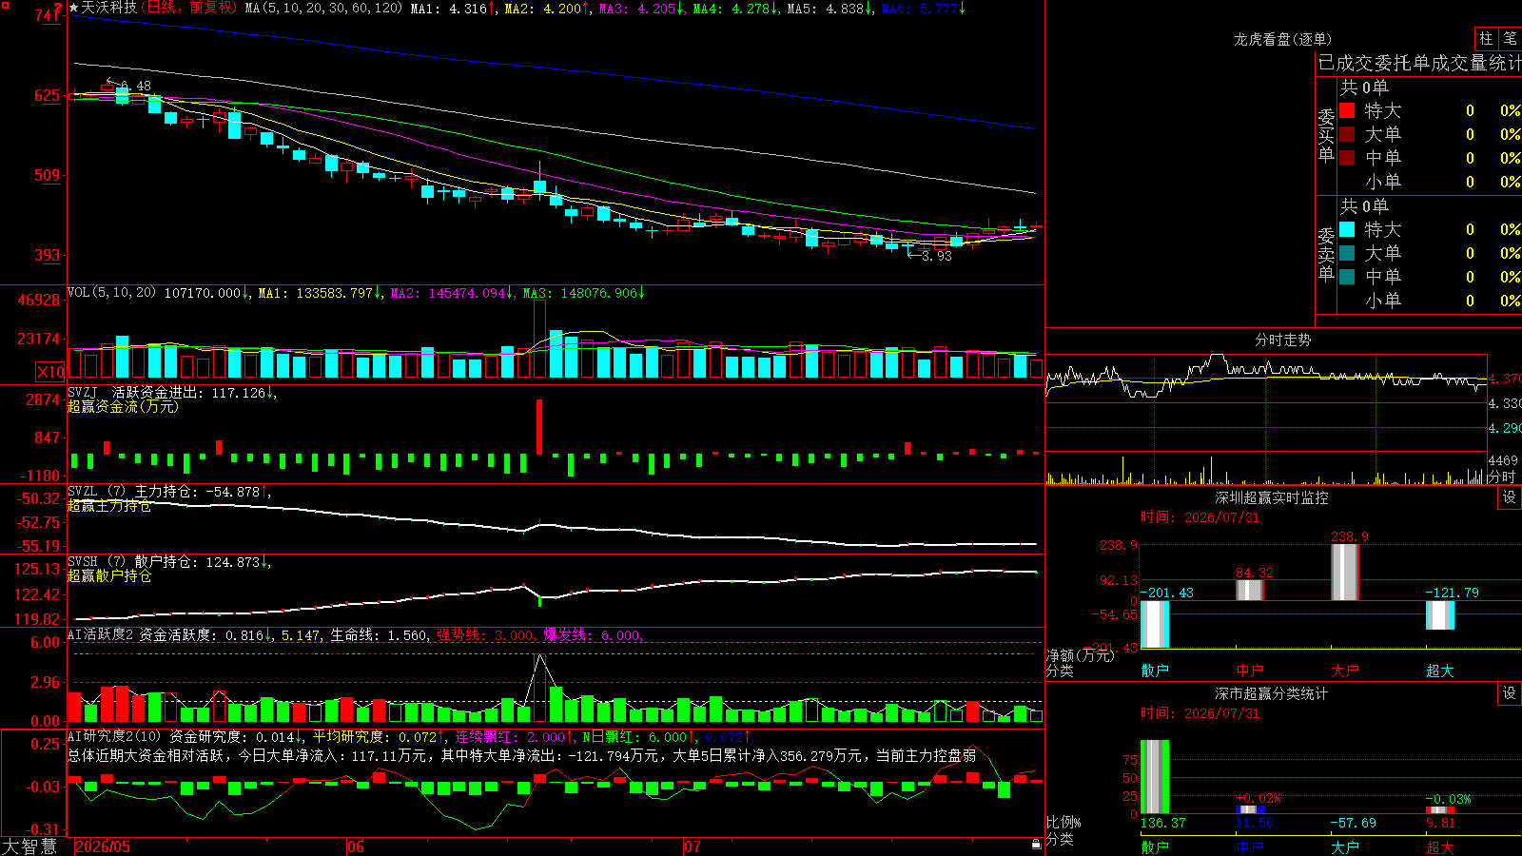Click the 分时走势 panel title
1522x856 pixels.
click(1282, 340)
